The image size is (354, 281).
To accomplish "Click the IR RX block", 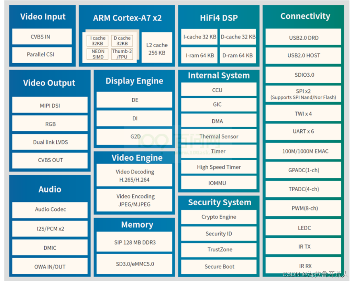I will coord(303,265).
